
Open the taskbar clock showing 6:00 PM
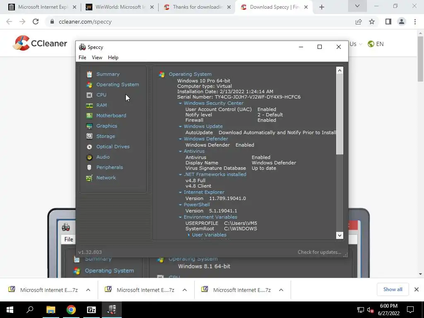click(x=388, y=310)
